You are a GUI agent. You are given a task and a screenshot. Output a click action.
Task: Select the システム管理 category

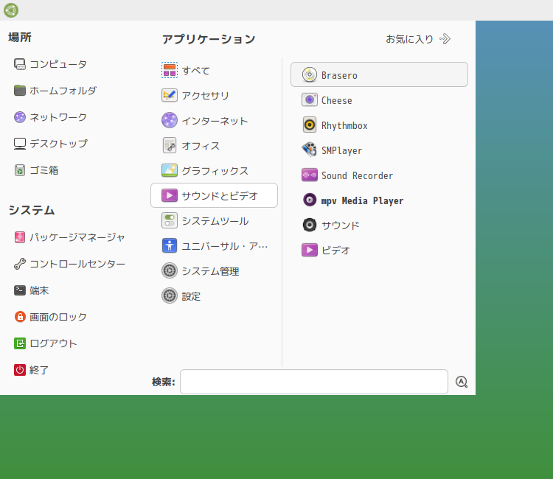point(214,270)
